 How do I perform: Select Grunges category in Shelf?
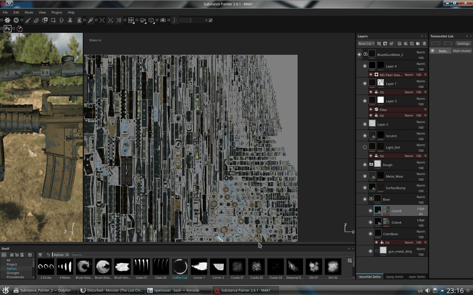tap(13, 273)
